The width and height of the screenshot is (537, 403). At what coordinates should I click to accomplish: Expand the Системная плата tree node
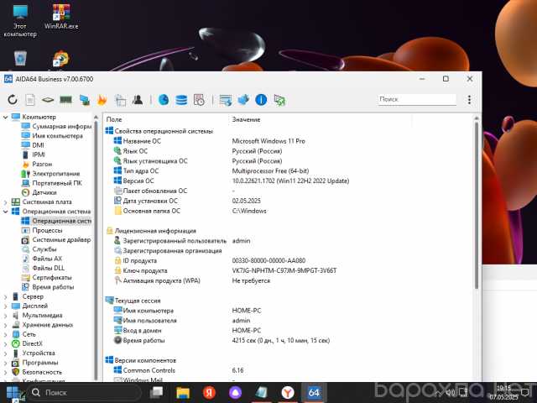[x=5, y=202]
